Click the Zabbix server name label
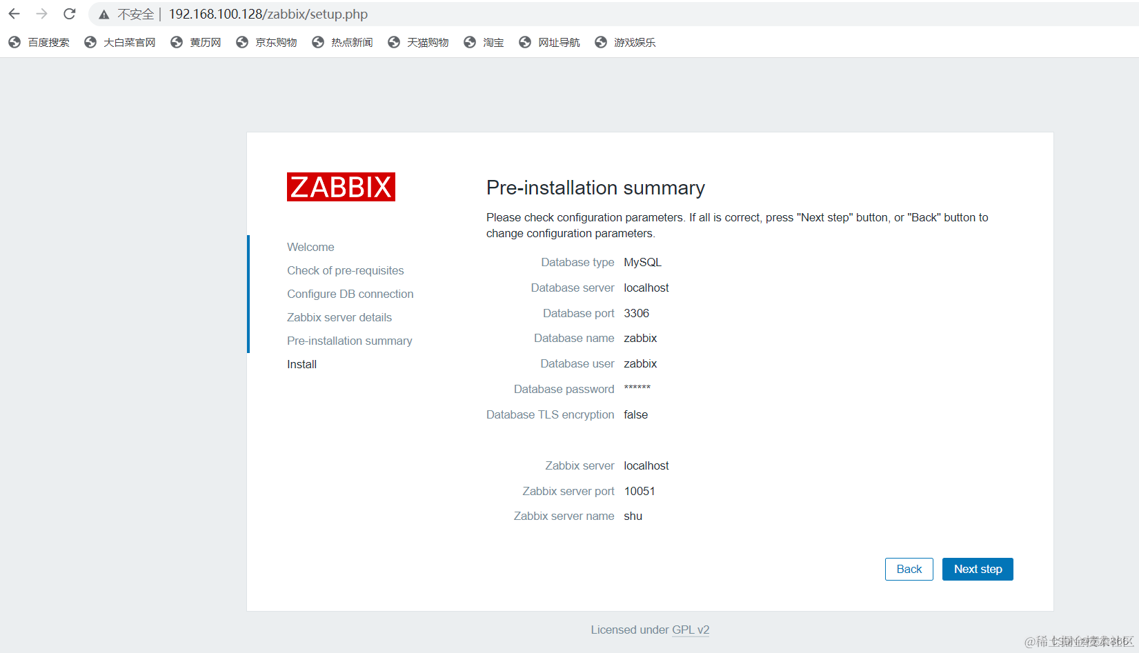1139x653 pixels. click(564, 516)
